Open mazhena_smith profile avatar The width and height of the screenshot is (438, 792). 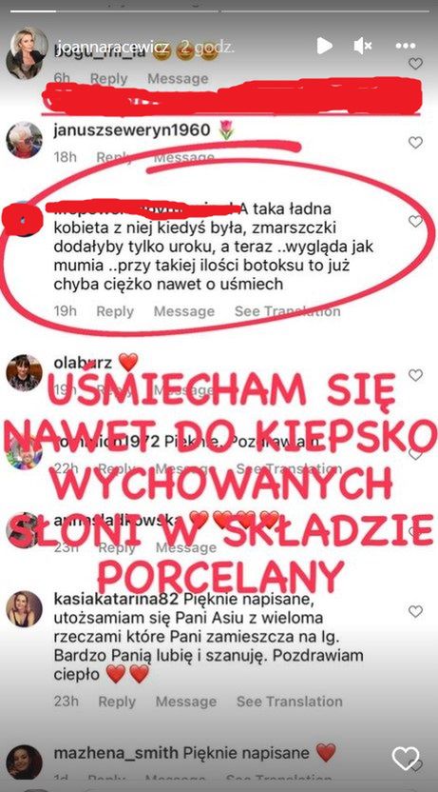pyautogui.click(x=24, y=762)
